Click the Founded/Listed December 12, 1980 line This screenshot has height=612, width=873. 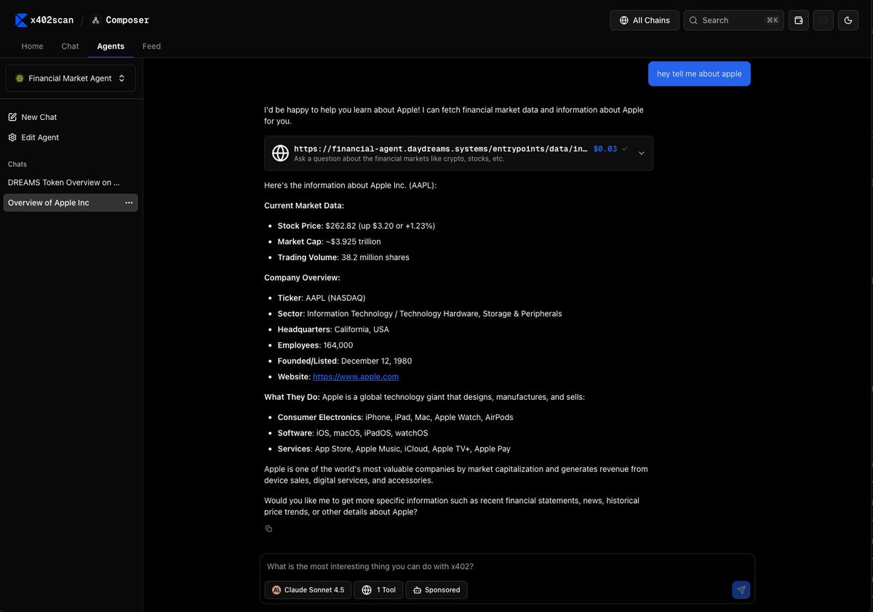tap(345, 361)
